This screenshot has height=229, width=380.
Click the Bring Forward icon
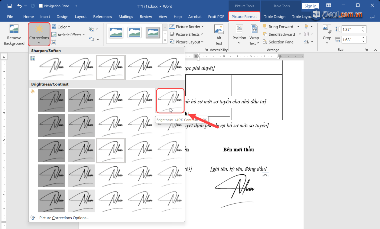point(265,27)
